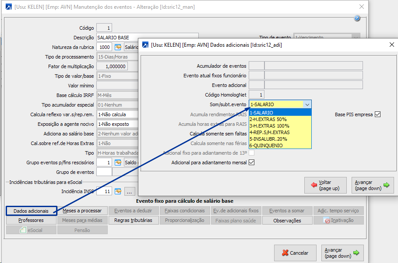The width and height of the screenshot is (398, 263).
Task: Click Eventos a somar button
Action: point(287,211)
